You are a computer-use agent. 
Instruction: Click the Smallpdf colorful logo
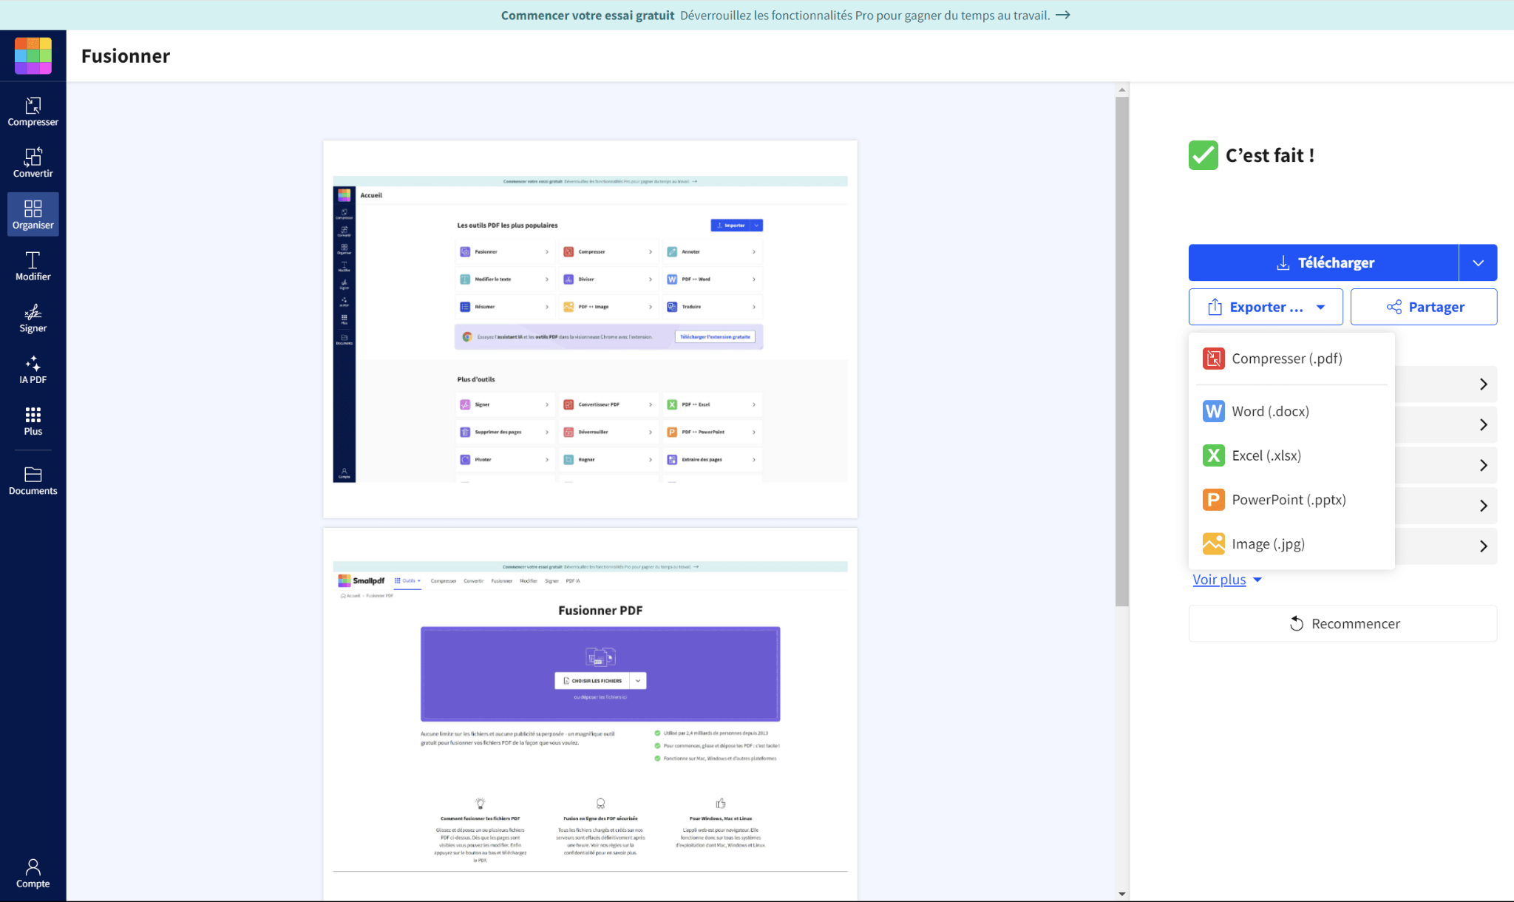click(x=33, y=56)
